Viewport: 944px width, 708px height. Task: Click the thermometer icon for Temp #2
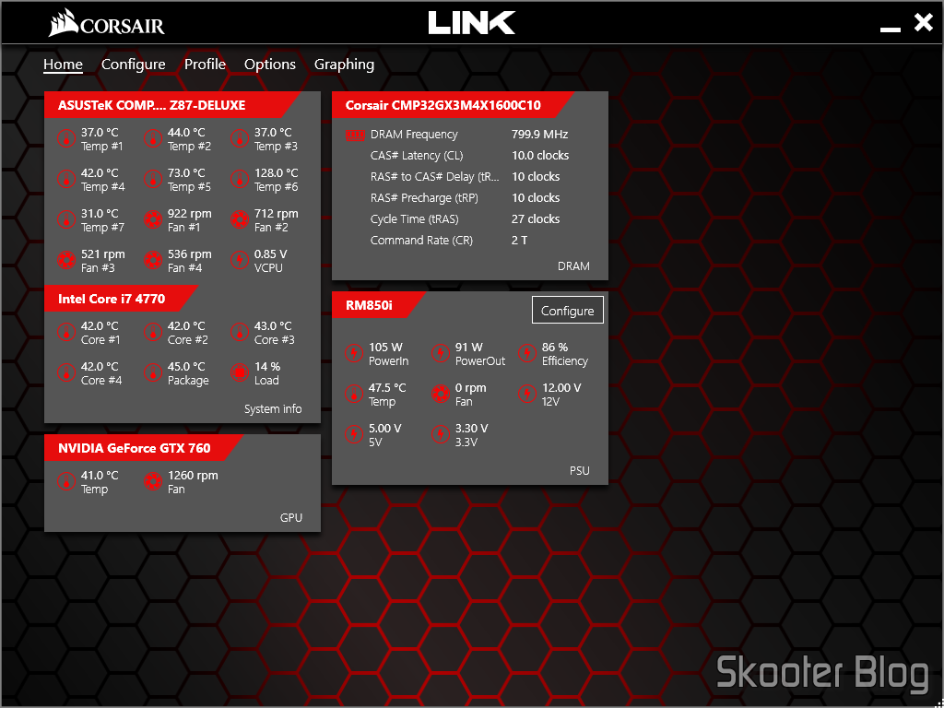tap(152, 139)
